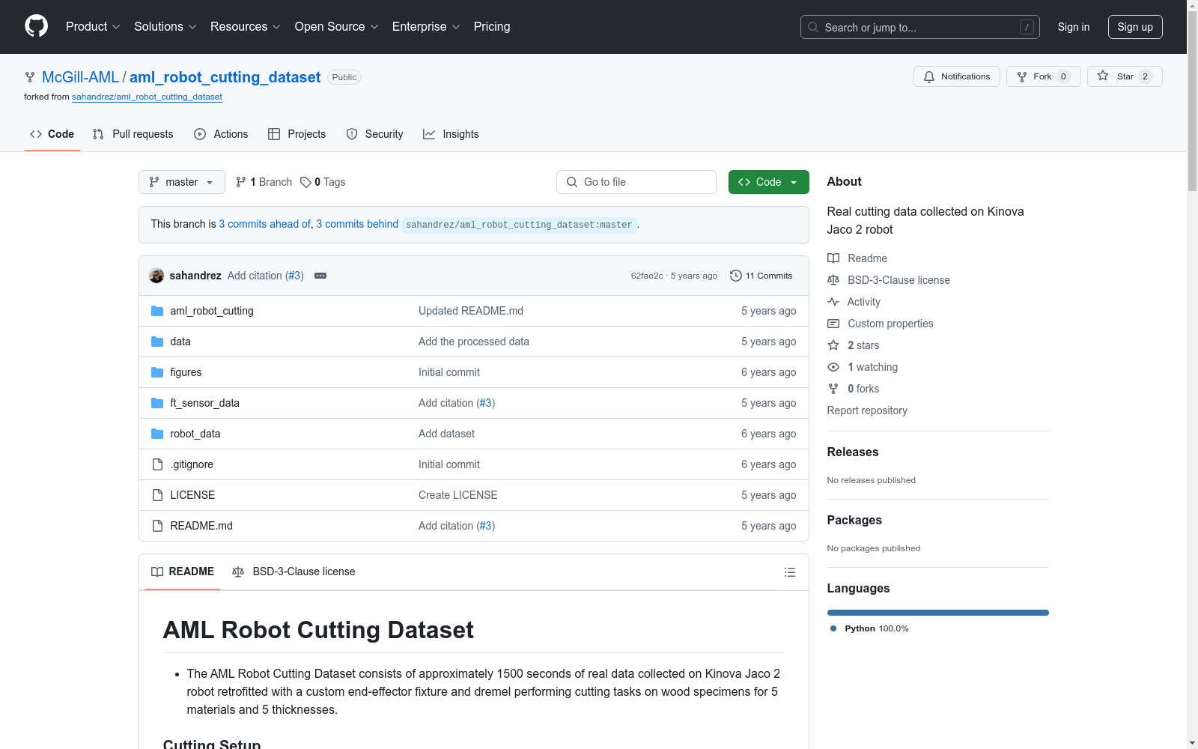Click the Search or jump to field
This screenshot has height=749, width=1198.
point(920,27)
